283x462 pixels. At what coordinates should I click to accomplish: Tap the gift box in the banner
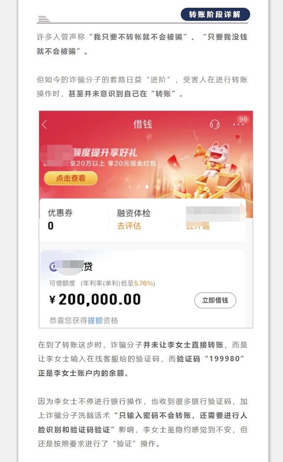[x=202, y=192]
